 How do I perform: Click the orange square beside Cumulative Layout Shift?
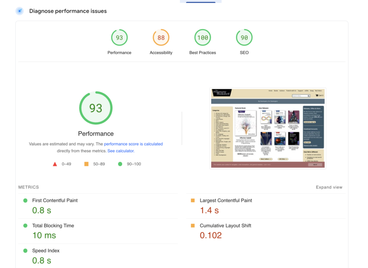click(193, 226)
